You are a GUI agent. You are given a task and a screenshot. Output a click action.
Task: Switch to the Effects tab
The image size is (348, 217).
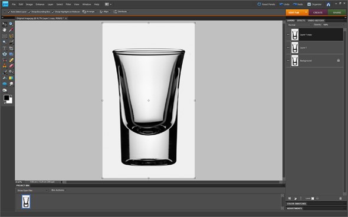(x=301, y=21)
